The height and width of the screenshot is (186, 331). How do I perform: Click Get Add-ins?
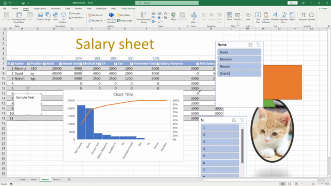pyautogui.click(x=96, y=15)
